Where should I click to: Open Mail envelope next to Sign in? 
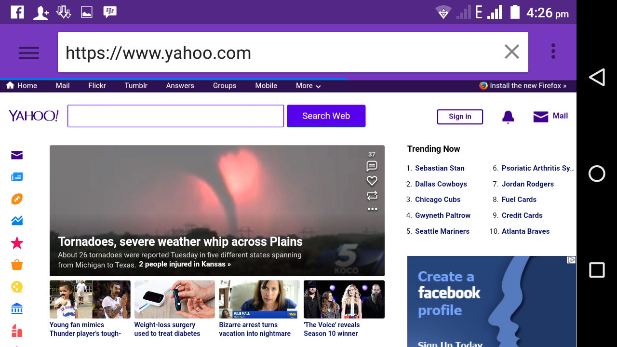(x=550, y=116)
